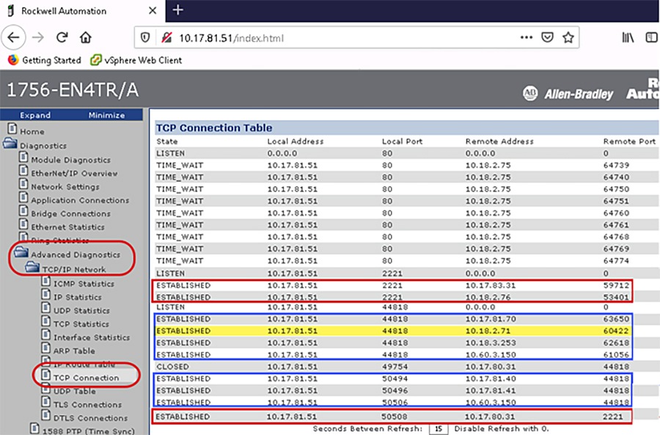Screen dimensions: 660x435
Task: Open TLS Connections page
Action: [87, 405]
